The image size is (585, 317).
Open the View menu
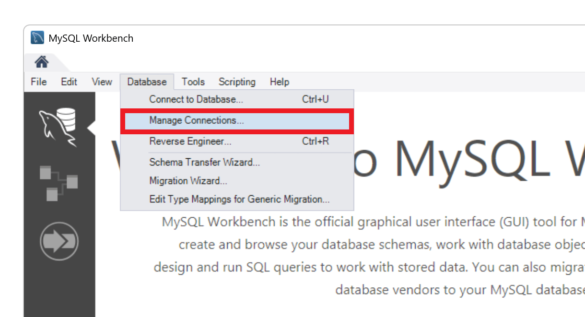(102, 82)
